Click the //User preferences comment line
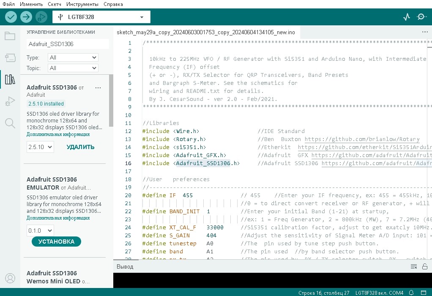The width and height of the screenshot is (432, 296). [x=176, y=179]
